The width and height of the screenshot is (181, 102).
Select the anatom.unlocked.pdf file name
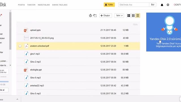[40, 46]
